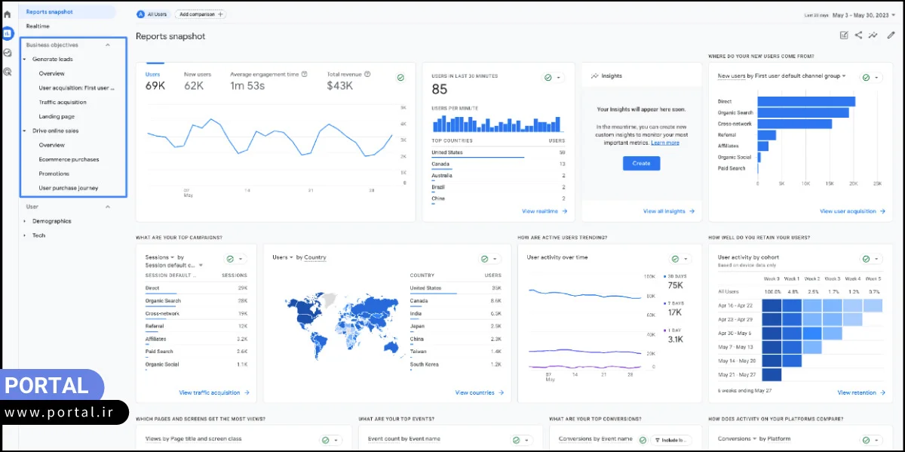Click the share-this-report icon at top right

coord(858,35)
